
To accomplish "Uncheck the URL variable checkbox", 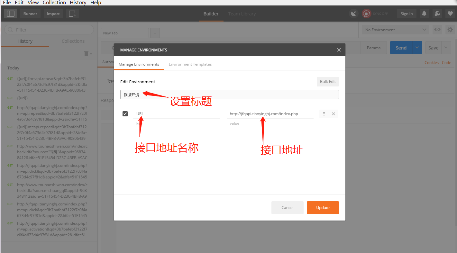I will click(x=125, y=114).
